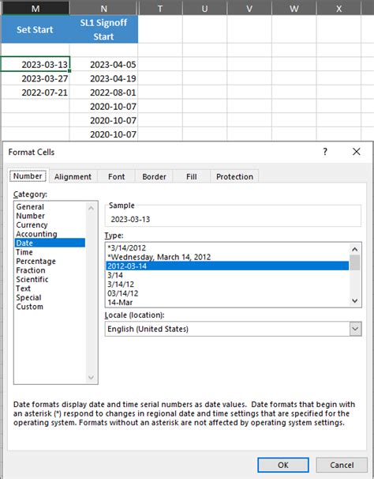Viewport: 374px width, 479px height.
Task: Select cell containing 2023-03-13
Action: coord(36,64)
